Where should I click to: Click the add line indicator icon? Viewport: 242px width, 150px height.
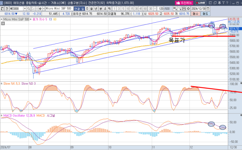(x=179, y=8)
